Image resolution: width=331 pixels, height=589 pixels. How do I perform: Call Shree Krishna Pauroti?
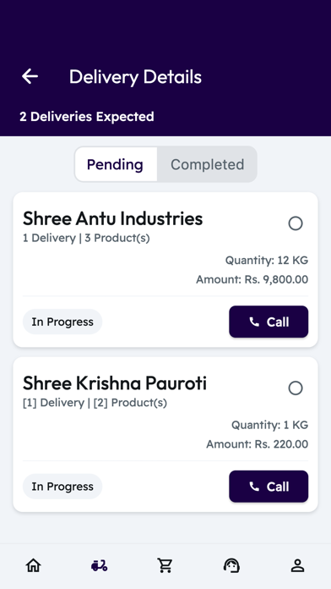click(269, 487)
